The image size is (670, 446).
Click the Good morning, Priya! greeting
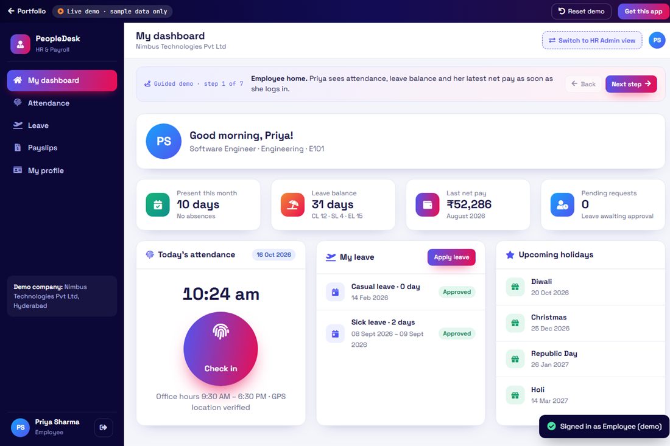(x=241, y=135)
